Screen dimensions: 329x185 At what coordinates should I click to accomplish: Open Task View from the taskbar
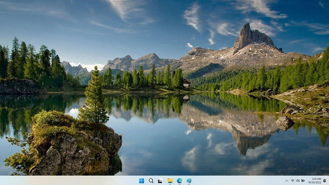pos(160,181)
